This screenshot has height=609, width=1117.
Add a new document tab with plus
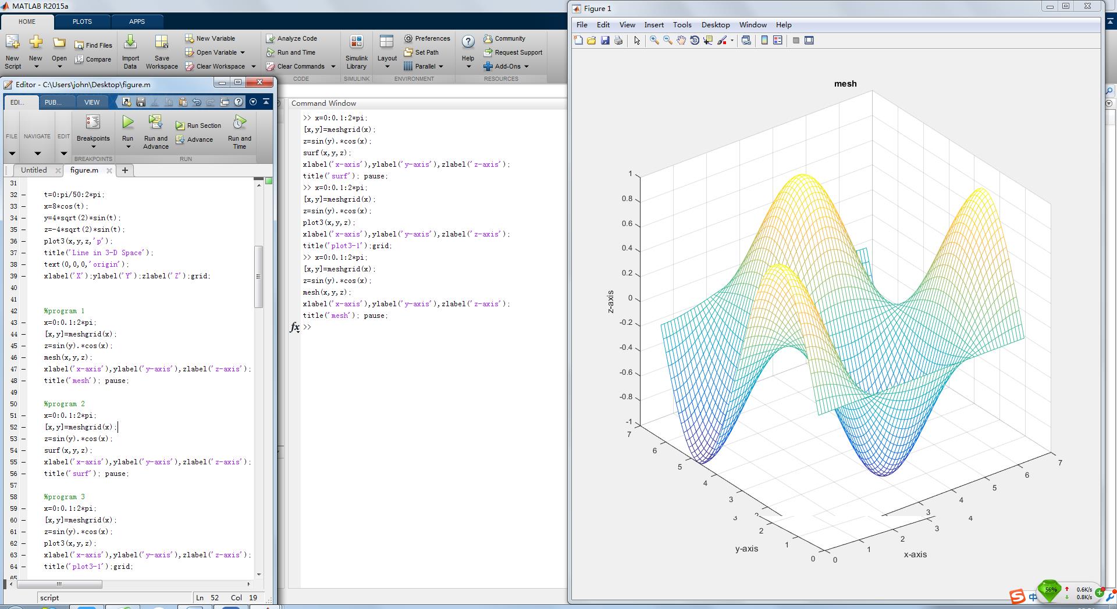coord(124,170)
